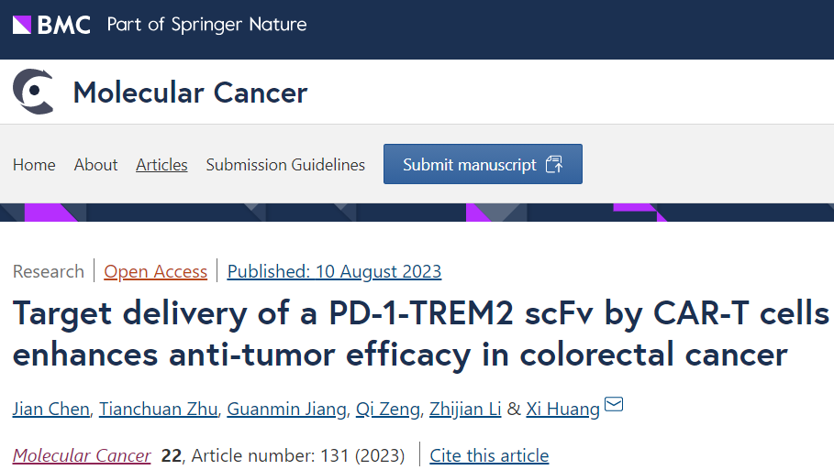The image size is (834, 470).
Task: Click the Molecular Cancer journal logo icon
Action: (x=33, y=92)
